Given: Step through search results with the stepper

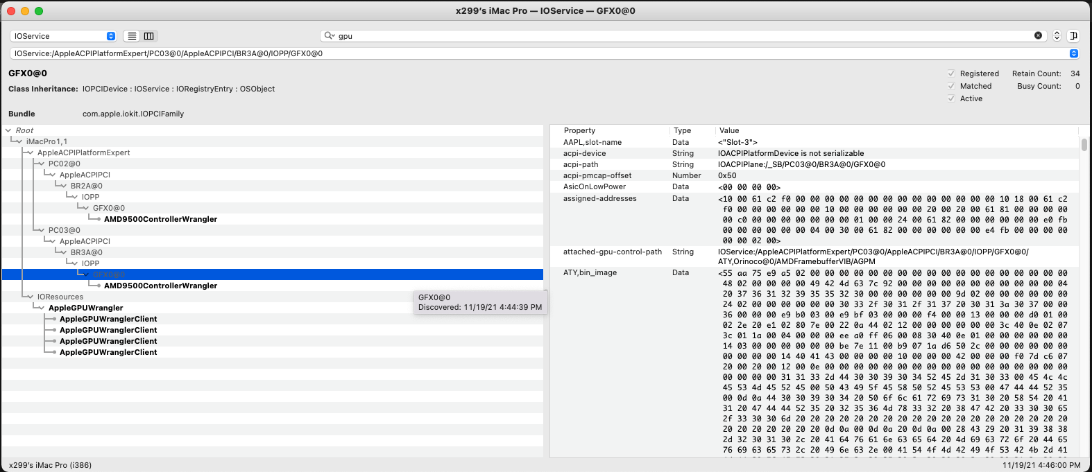Looking at the screenshot, I should (x=1057, y=36).
